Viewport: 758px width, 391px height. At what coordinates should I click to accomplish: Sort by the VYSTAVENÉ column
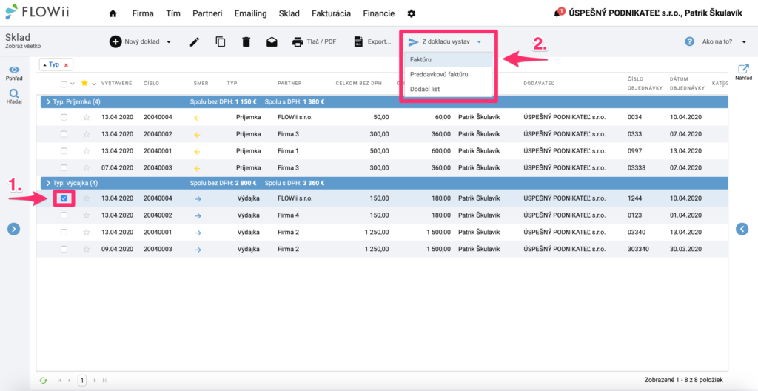coord(116,83)
